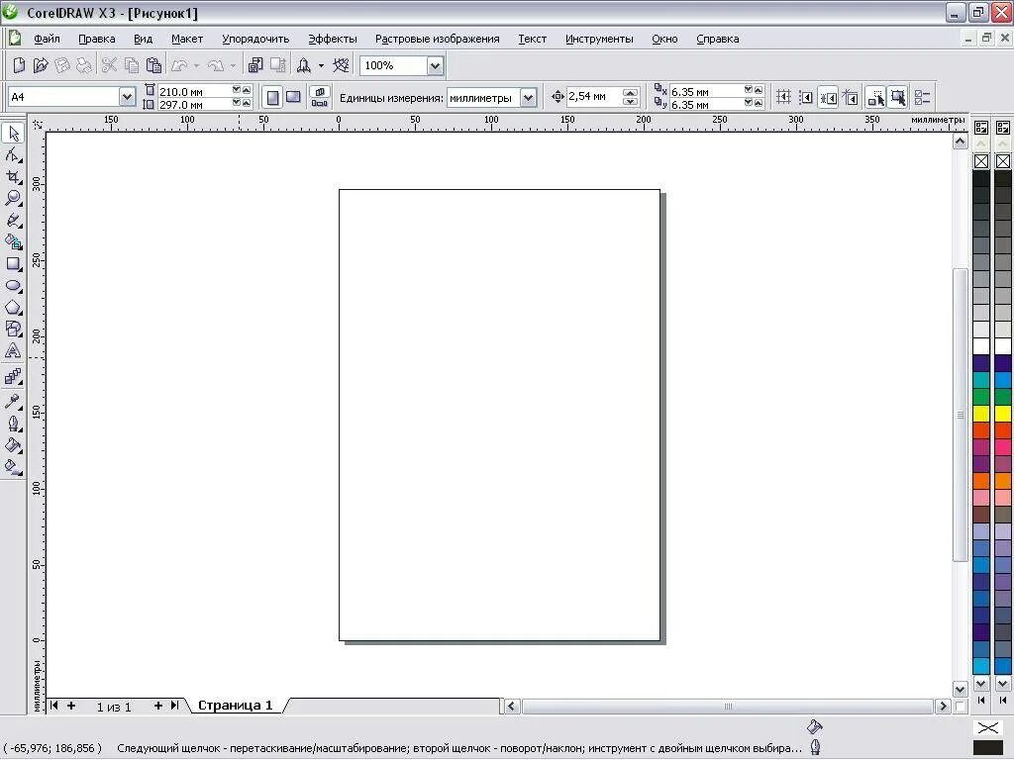Open the zoom level dropdown
Screen dimensions: 1014x760
click(x=436, y=65)
